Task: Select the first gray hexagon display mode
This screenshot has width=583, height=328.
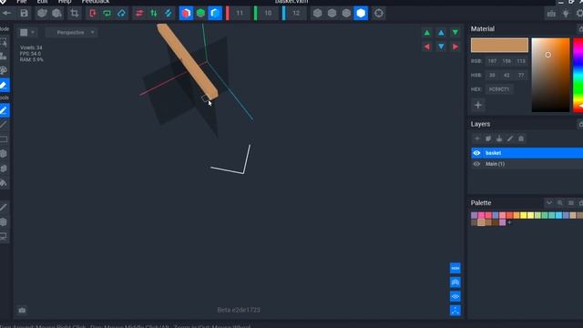Action: pyautogui.click(x=318, y=14)
